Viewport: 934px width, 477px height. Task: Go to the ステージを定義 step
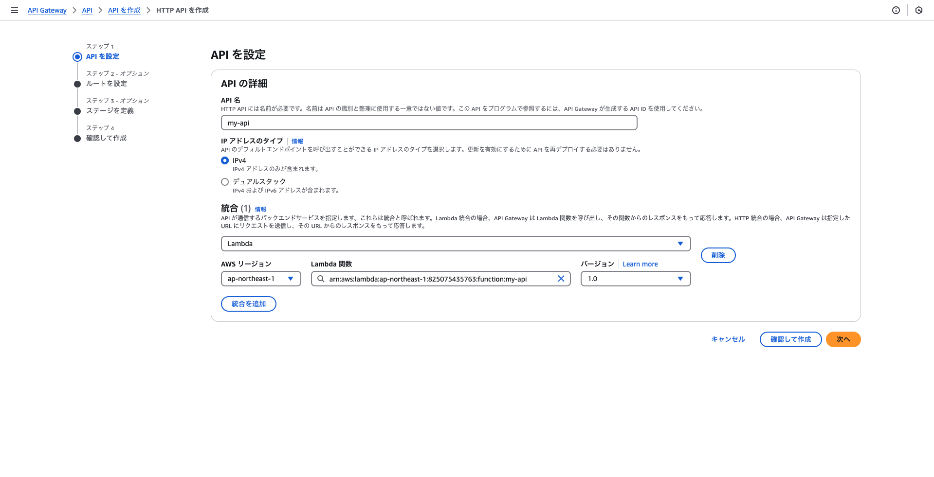110,110
